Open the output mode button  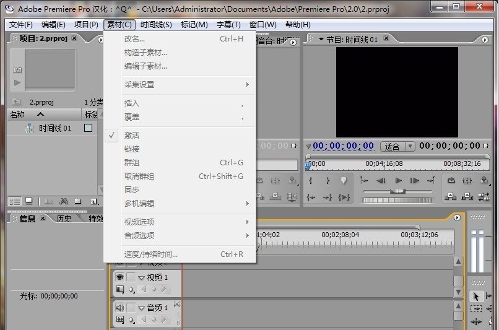[x=484, y=181]
